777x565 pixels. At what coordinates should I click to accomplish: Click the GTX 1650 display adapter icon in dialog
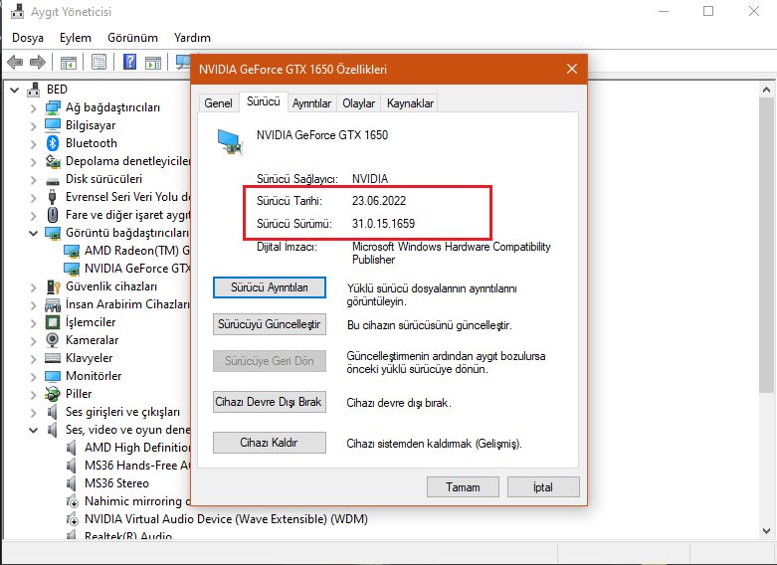click(230, 141)
